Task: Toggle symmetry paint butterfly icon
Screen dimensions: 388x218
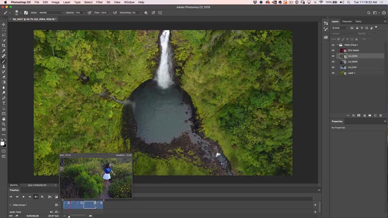Action: (160, 13)
